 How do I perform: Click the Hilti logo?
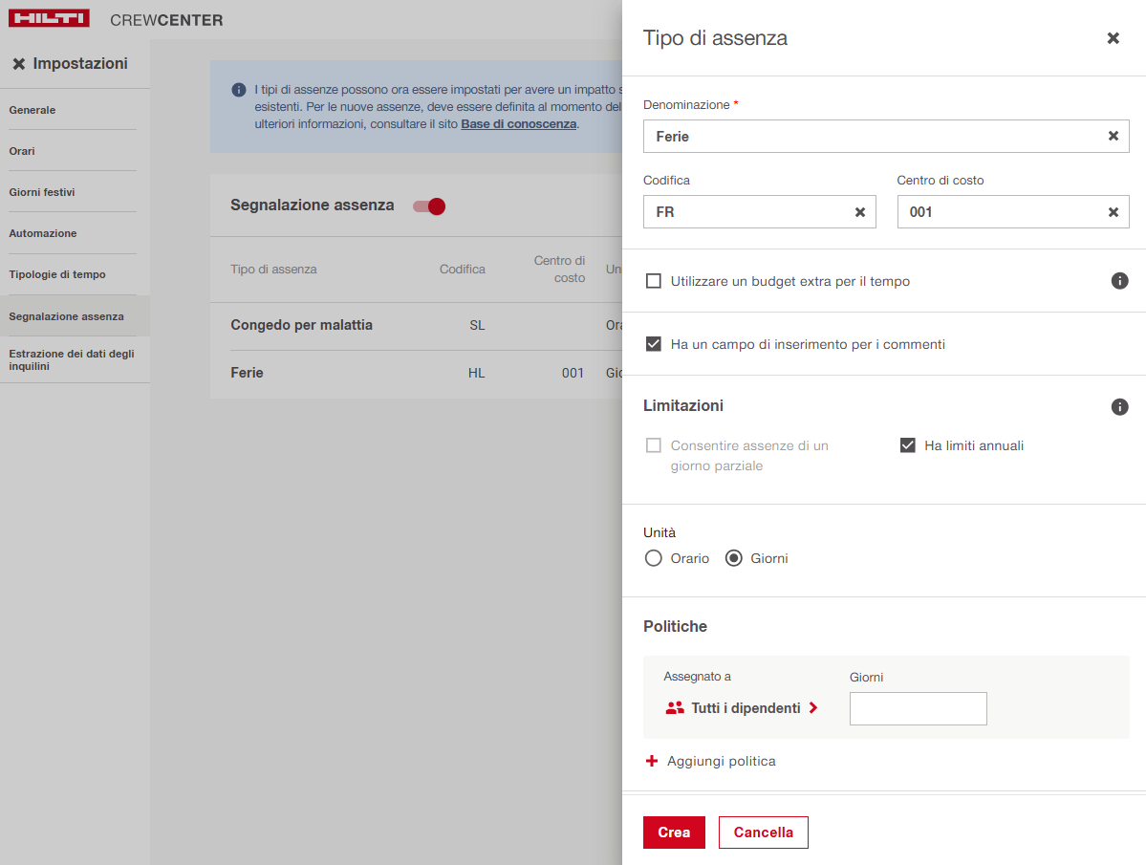tap(49, 19)
